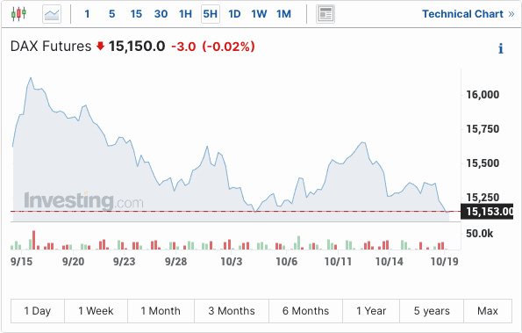Click the 9/28 date label
Viewport: 522px width, 333px height.
[x=175, y=261]
